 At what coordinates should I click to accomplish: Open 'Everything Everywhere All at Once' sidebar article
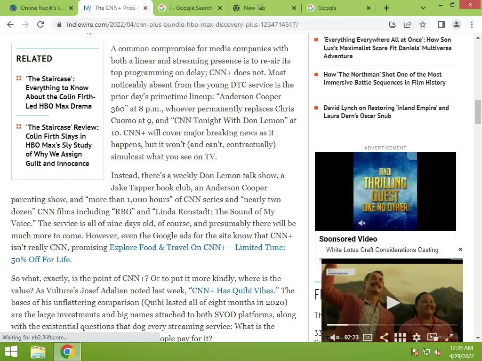(387, 48)
